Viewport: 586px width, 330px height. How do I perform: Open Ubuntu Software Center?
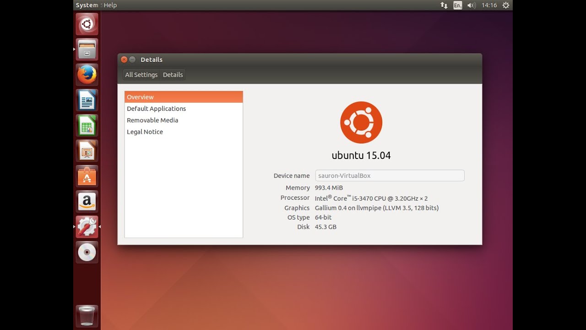click(x=87, y=176)
